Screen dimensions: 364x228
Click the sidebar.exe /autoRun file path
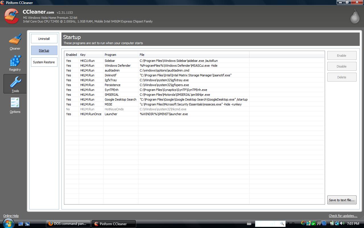click(x=179, y=61)
